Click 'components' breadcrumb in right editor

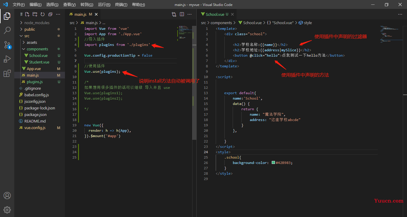[221, 23]
